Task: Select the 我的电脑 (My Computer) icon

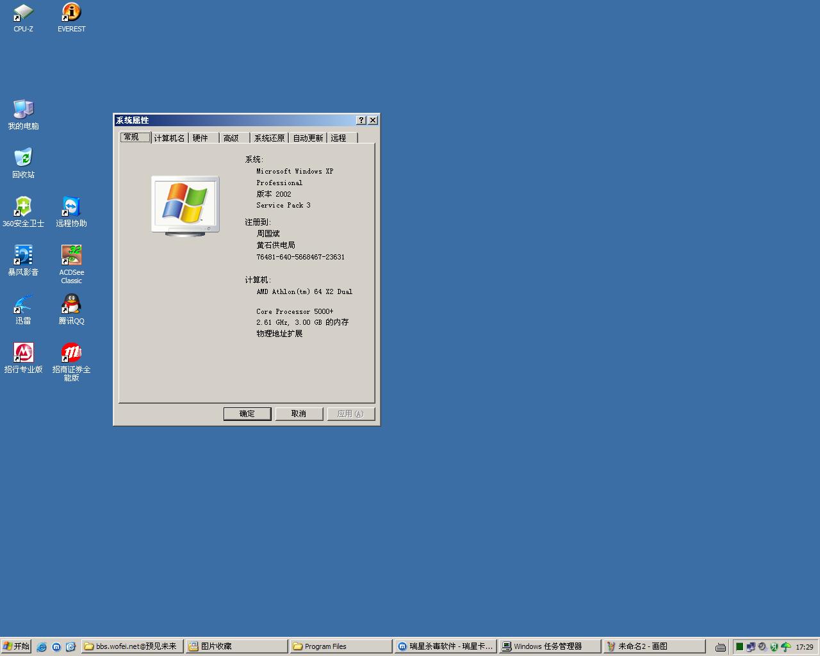Action: (23, 115)
